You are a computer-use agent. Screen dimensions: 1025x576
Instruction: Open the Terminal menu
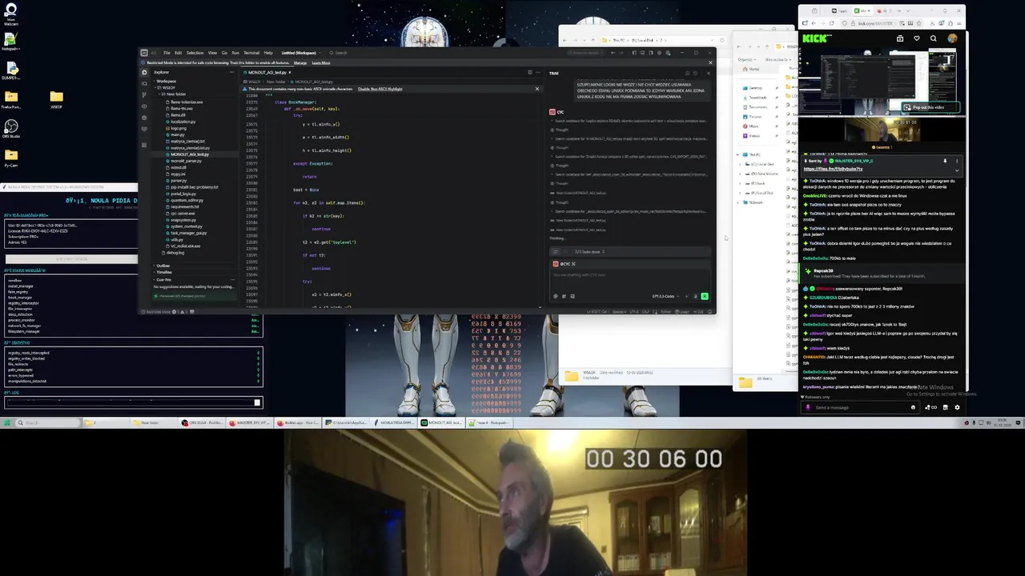pos(251,53)
